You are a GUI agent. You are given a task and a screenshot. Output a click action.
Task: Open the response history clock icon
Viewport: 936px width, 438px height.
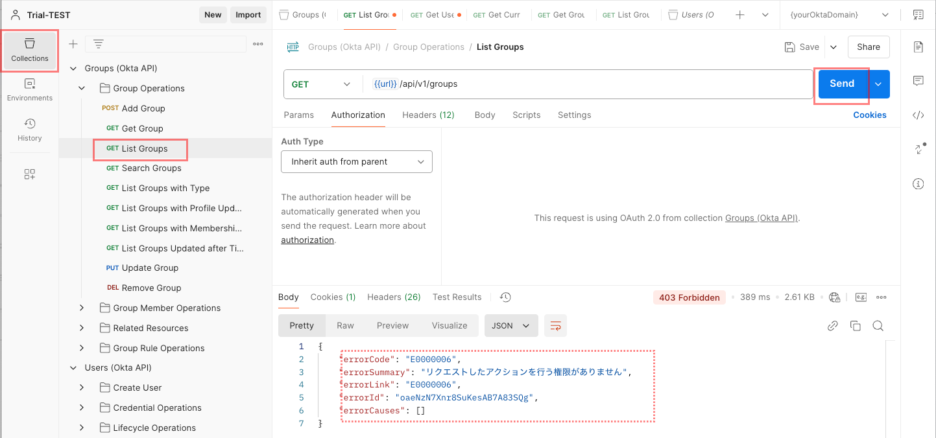point(505,297)
